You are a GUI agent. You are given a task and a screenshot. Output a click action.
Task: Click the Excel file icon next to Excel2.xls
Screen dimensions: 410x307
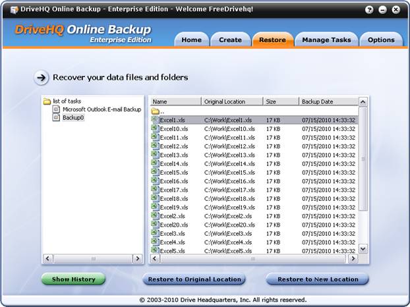(x=155, y=216)
